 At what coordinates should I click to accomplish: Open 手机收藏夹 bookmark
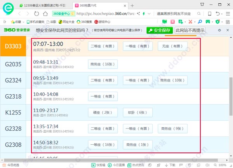(35, 22)
